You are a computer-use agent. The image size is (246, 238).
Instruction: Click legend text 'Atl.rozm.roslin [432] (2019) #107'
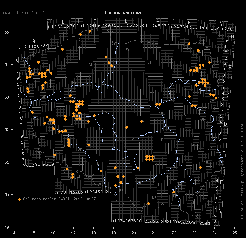click(x=59, y=199)
